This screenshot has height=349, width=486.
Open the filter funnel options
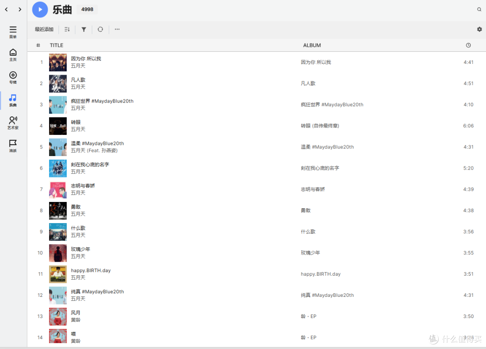pos(84,29)
